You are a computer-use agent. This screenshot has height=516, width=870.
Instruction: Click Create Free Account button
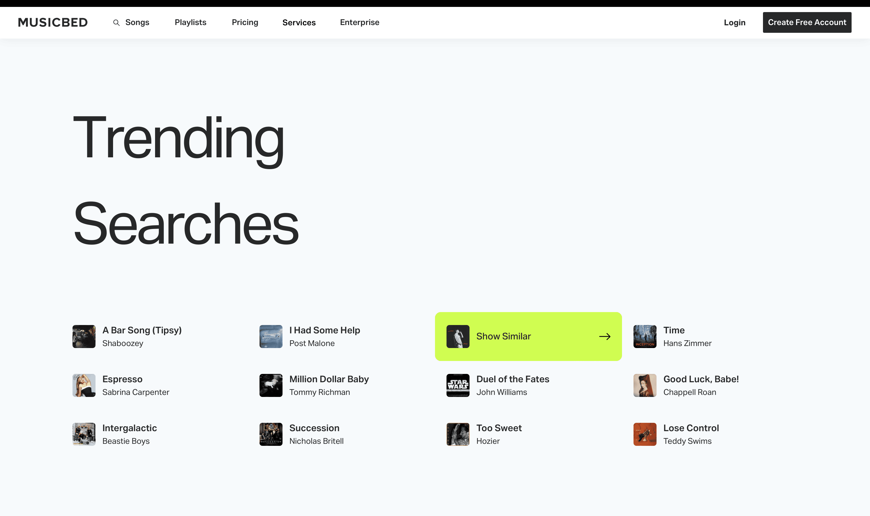[x=807, y=22]
